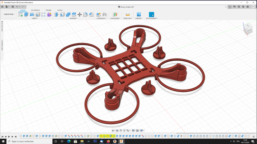Undo the last action
The height and width of the screenshot is (144, 257).
pyautogui.click(x=17, y=7)
